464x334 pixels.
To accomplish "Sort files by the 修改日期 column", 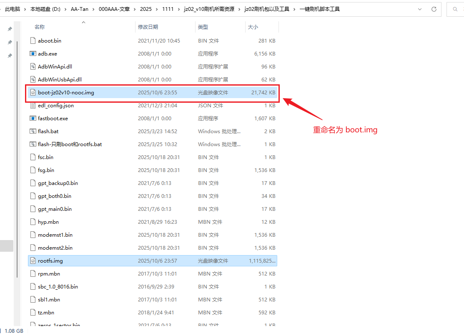I will [x=148, y=27].
